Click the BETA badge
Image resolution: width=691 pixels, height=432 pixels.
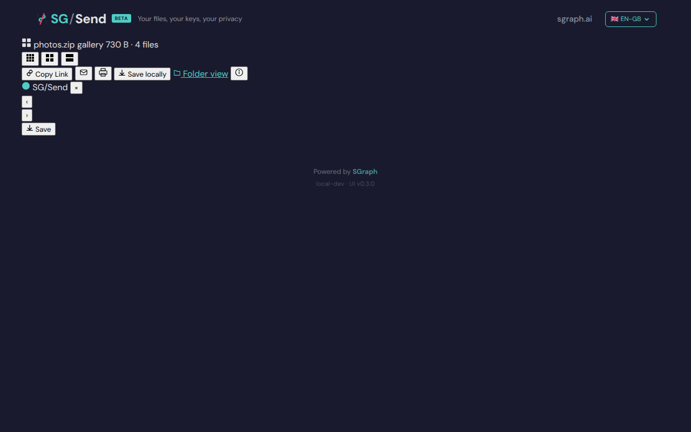point(121,18)
